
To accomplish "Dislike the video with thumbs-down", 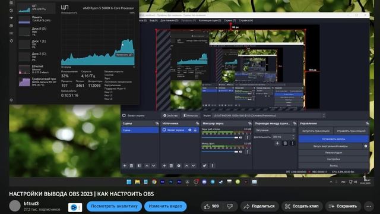I will [x=230, y=206].
